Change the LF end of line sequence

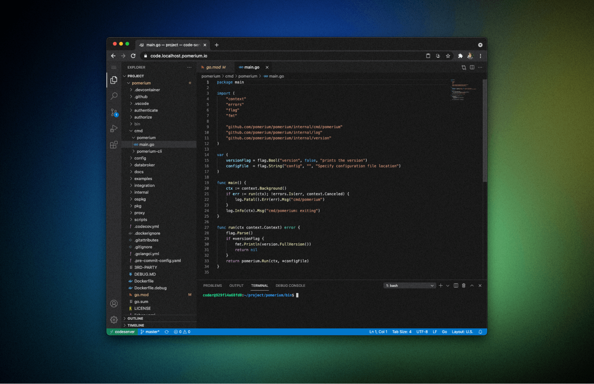435,332
